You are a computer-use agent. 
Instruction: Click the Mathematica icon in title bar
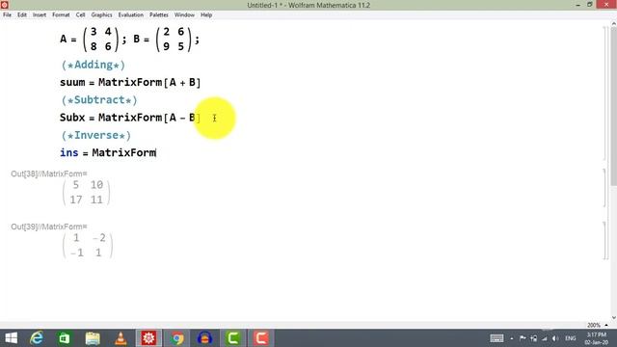[4, 5]
